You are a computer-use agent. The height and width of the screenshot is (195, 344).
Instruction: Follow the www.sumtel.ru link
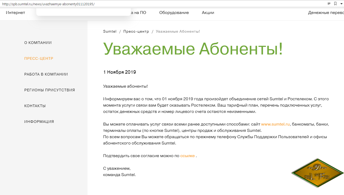[275, 124]
